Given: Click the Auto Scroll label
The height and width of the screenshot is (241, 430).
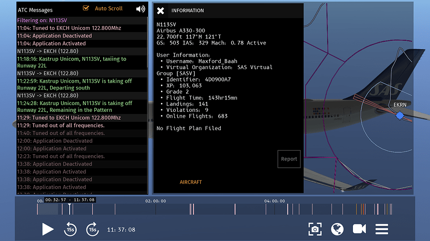Looking at the screenshot, I should click(109, 8).
